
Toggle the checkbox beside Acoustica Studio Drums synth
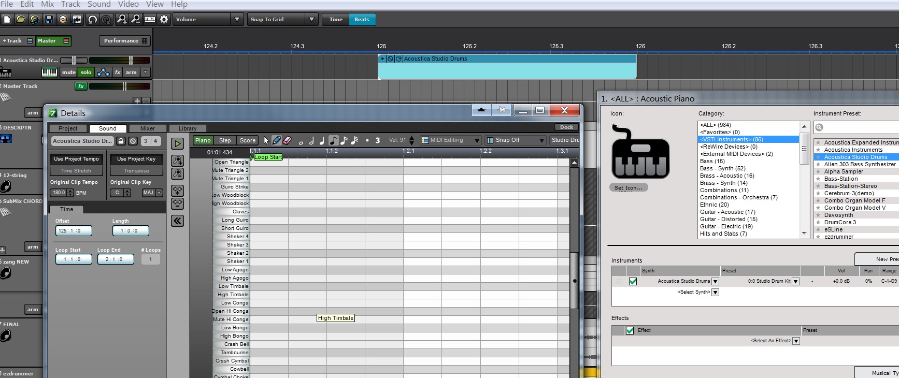(x=633, y=282)
